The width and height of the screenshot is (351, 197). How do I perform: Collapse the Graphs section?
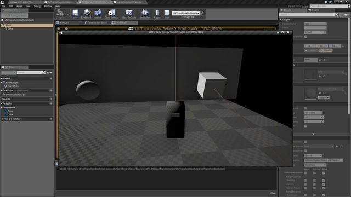[2, 78]
